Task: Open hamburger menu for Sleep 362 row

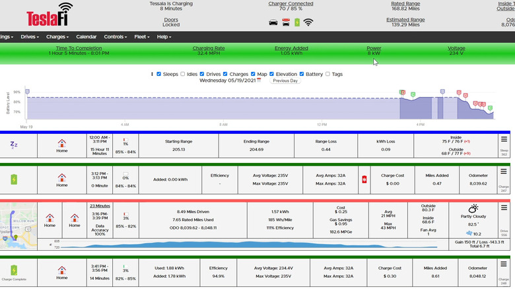Action: coord(504,140)
